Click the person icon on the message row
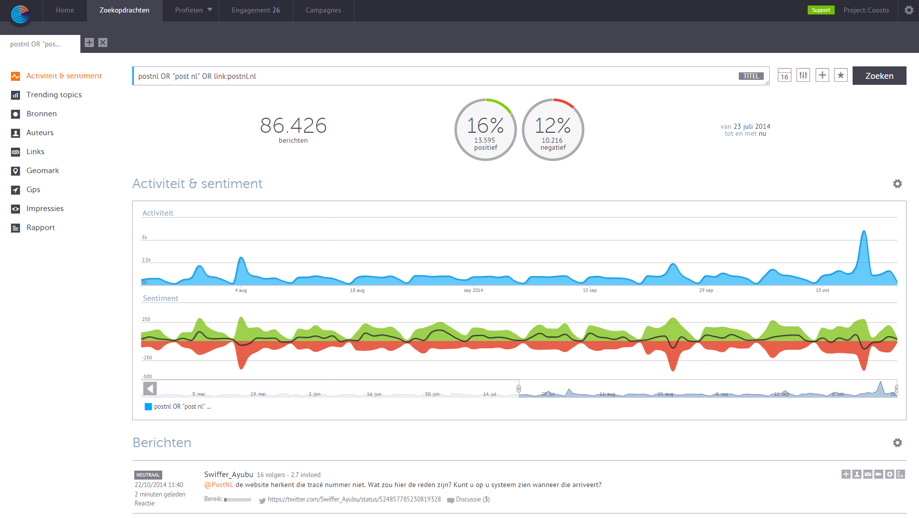 pos(857,474)
